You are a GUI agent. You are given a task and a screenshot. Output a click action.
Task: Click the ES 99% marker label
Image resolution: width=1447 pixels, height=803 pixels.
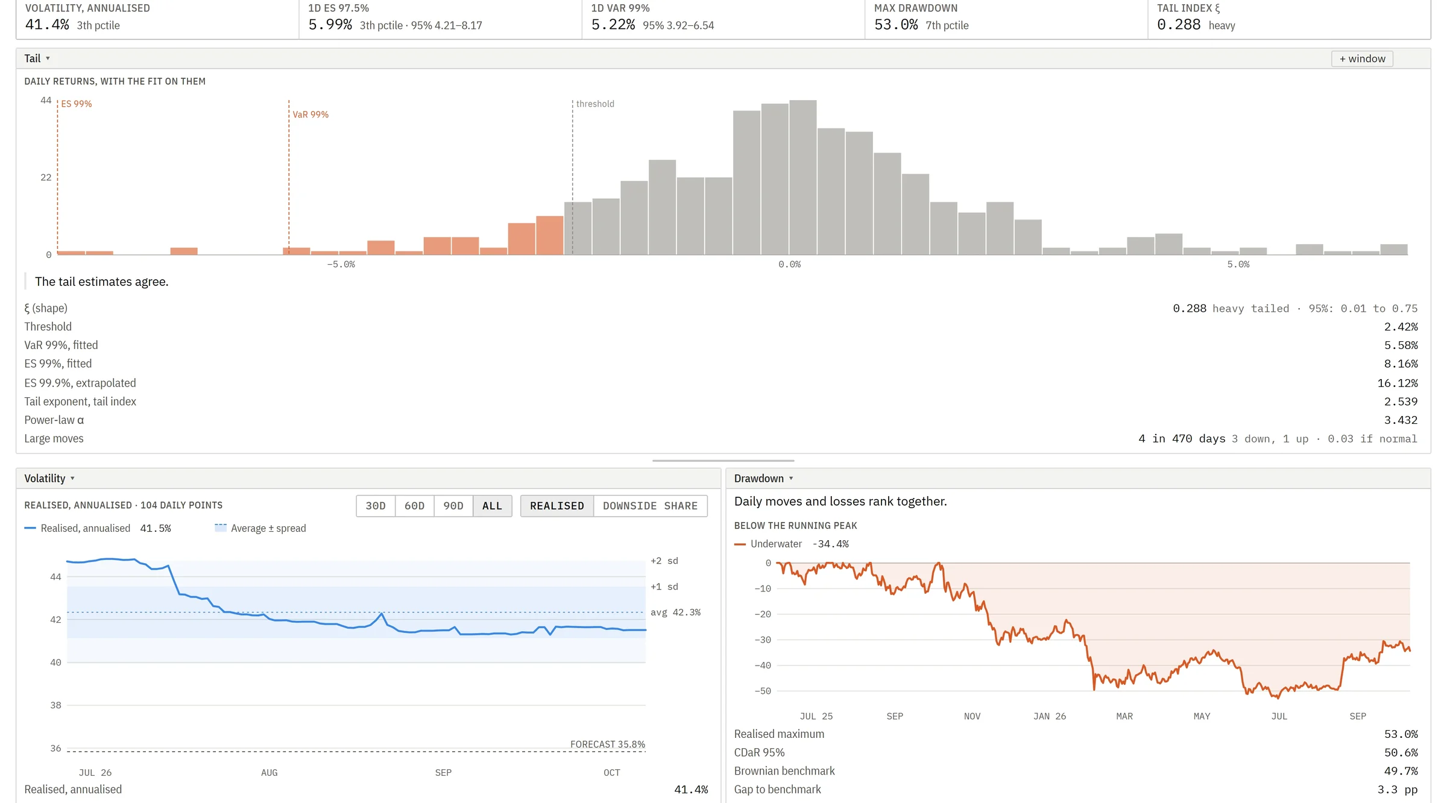coord(77,104)
